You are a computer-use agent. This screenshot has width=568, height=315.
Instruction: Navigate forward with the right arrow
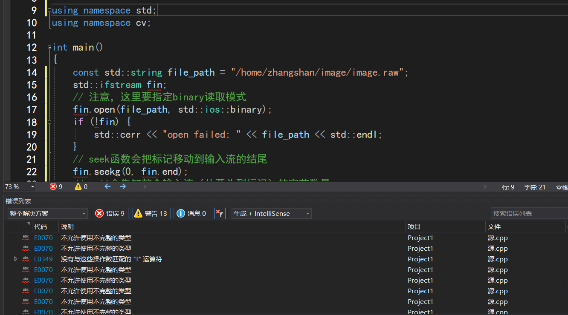(x=123, y=187)
